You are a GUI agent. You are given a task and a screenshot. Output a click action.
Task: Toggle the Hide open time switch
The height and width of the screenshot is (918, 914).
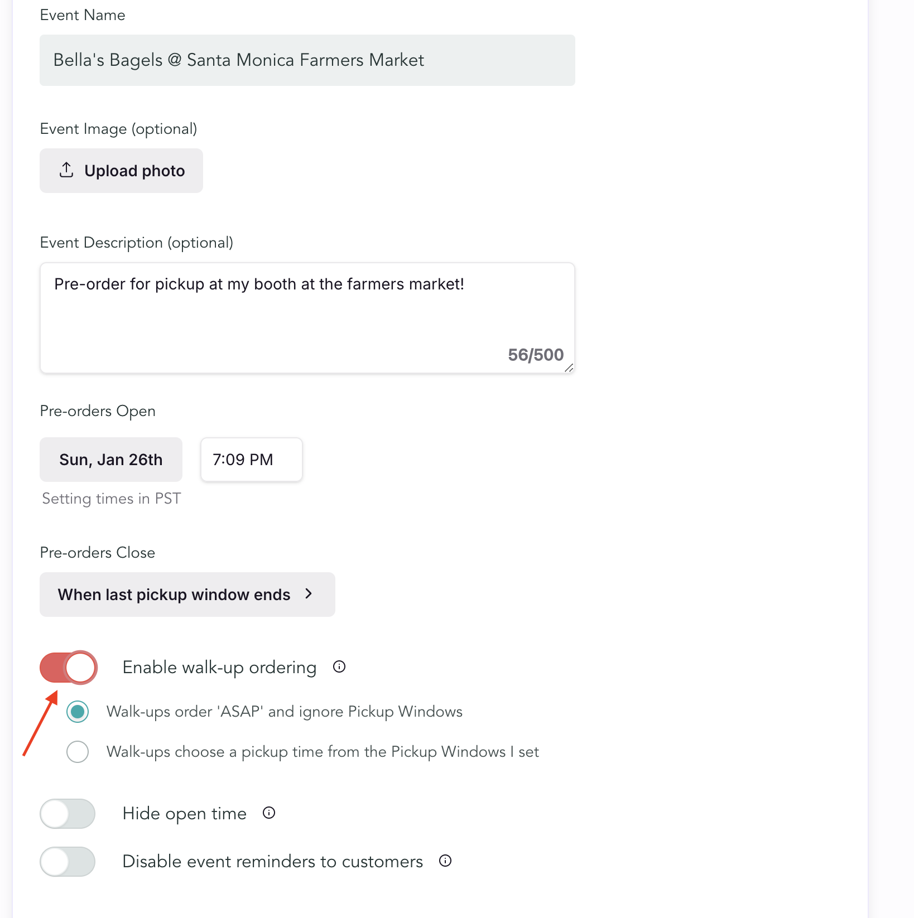point(68,814)
